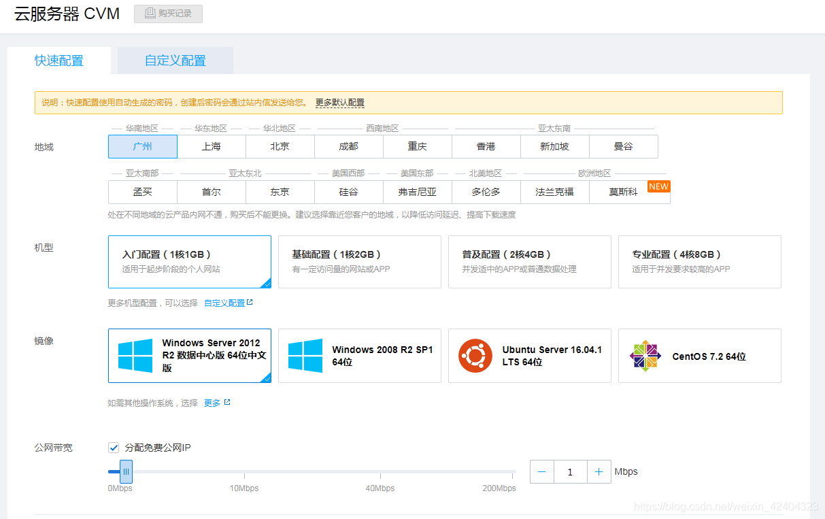The height and width of the screenshot is (519, 825).
Task: Select 上海 region
Action: click(212, 146)
